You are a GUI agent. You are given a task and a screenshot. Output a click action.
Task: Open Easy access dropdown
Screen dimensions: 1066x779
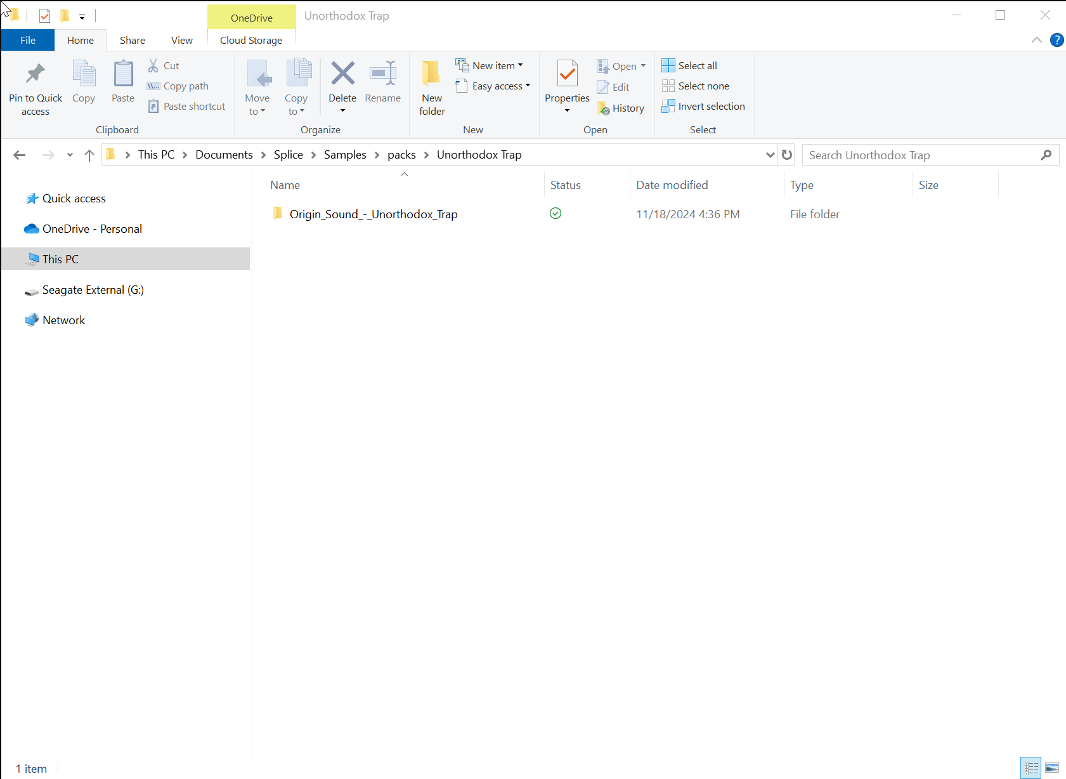tap(493, 86)
